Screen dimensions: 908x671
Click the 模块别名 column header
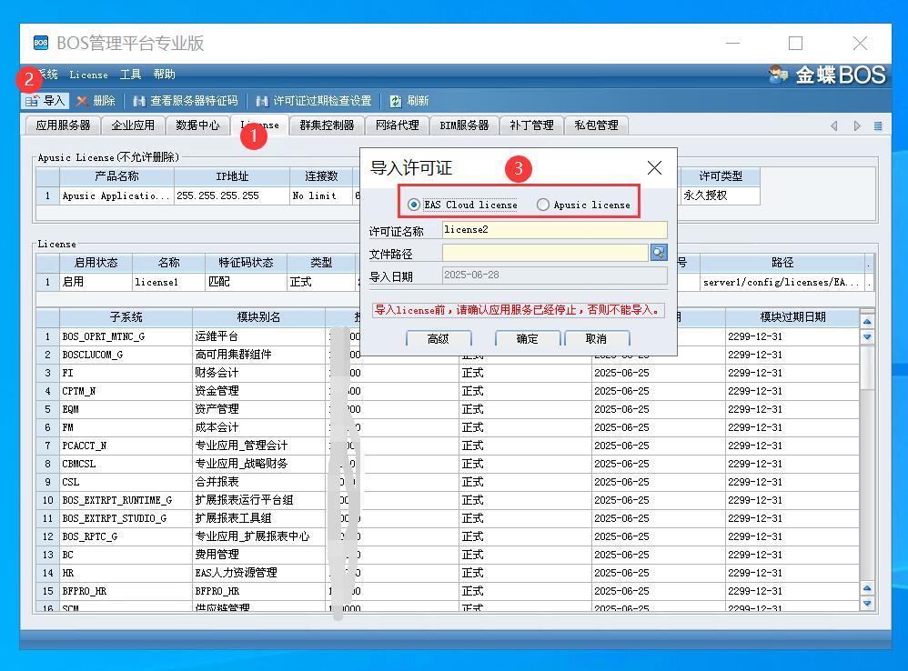coord(258,317)
